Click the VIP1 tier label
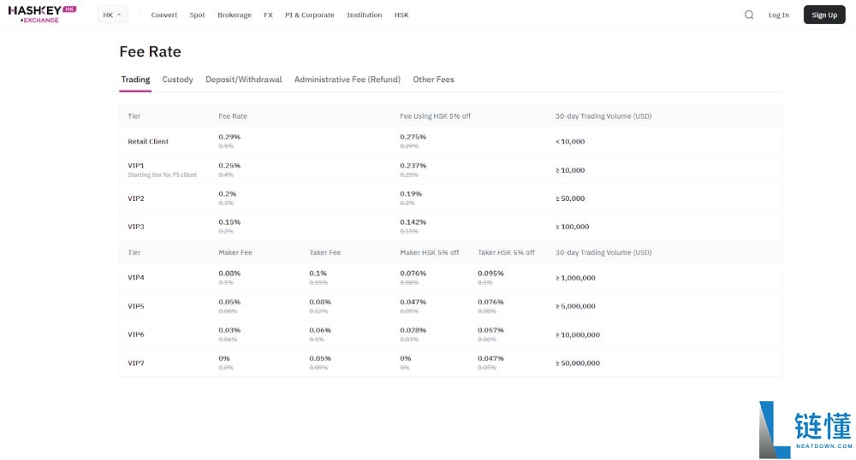Screen dimensions: 856x460 coord(136,165)
